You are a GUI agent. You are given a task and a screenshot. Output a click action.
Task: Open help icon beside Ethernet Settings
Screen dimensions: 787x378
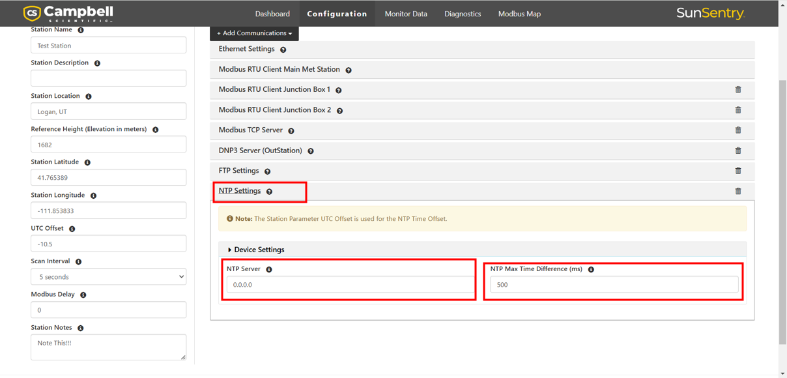[283, 50]
